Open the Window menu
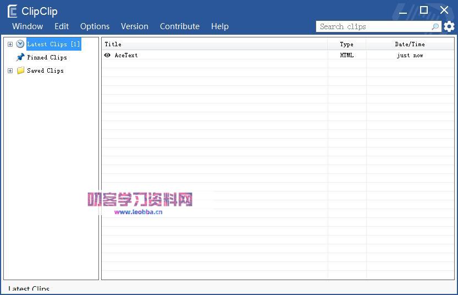458x295 pixels. pos(27,26)
